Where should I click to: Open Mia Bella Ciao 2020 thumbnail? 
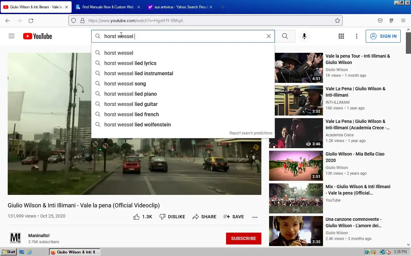[x=296, y=166]
